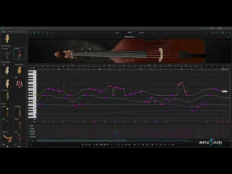Choose the Jazz Fretless bass thumbnail

(19, 70)
